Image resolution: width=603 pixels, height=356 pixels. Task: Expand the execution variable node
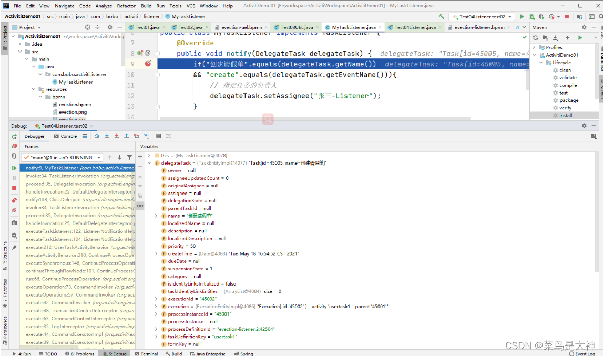tap(156, 307)
